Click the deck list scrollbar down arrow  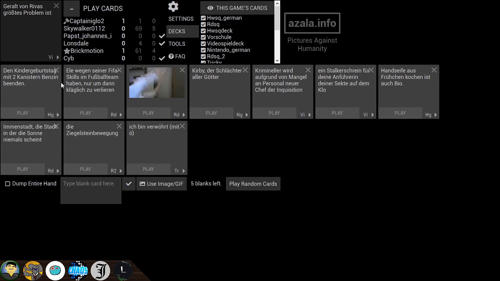coord(277,60)
